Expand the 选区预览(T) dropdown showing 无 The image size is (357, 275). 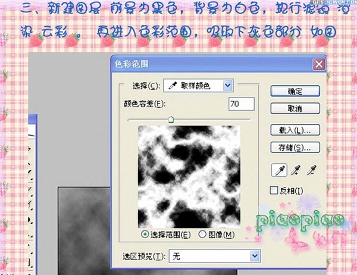click(215, 256)
